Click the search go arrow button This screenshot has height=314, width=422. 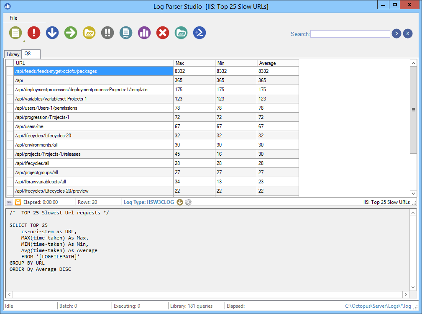pos(396,34)
